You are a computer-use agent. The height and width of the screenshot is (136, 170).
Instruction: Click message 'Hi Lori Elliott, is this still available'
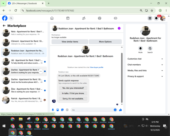click(x=79, y=75)
